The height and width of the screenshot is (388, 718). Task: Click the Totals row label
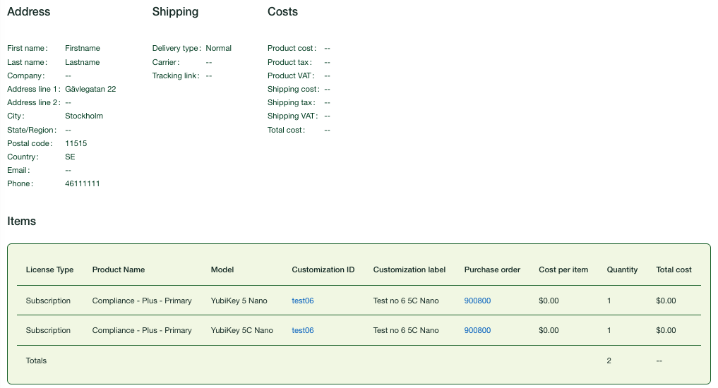coord(36,360)
